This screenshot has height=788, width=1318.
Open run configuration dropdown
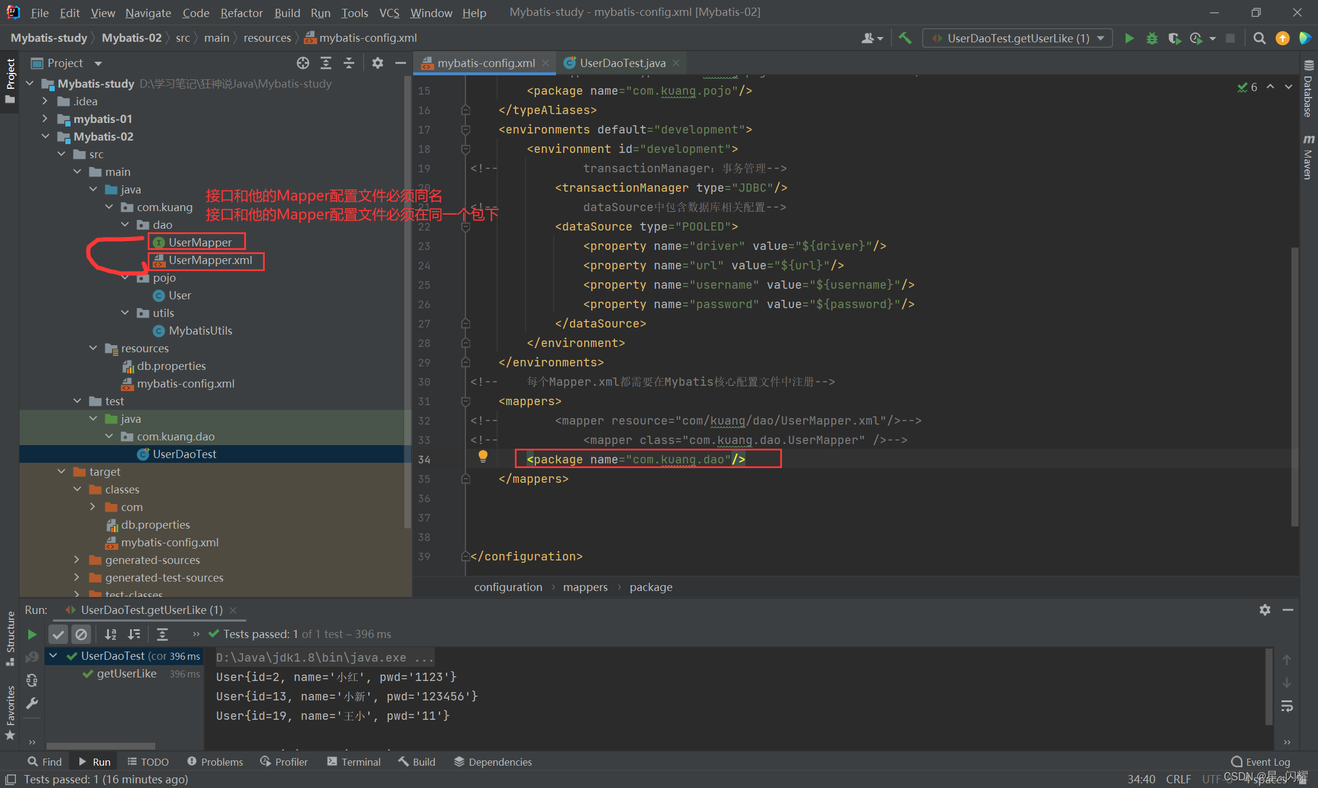pos(1017,38)
